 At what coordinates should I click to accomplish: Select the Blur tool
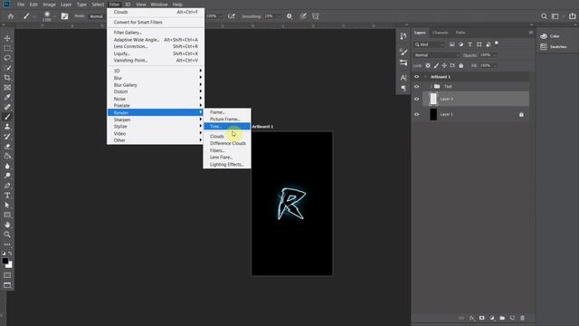tap(7, 166)
